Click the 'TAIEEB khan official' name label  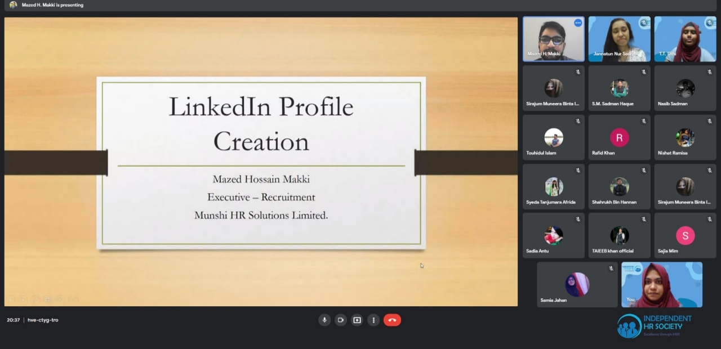coord(613,250)
